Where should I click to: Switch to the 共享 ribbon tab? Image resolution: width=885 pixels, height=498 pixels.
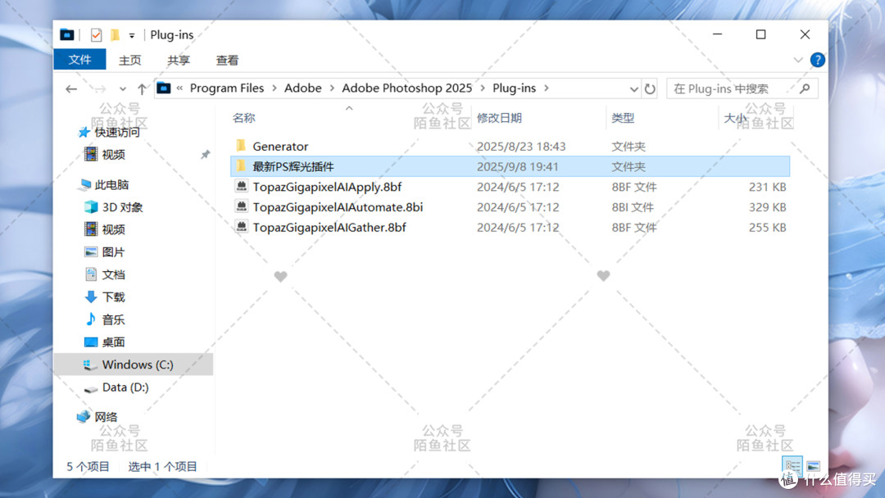tap(179, 60)
